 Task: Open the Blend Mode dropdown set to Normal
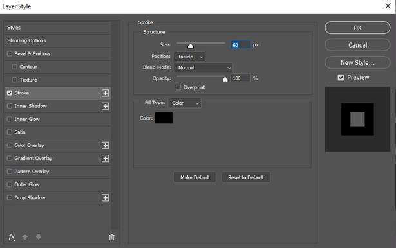coord(203,67)
